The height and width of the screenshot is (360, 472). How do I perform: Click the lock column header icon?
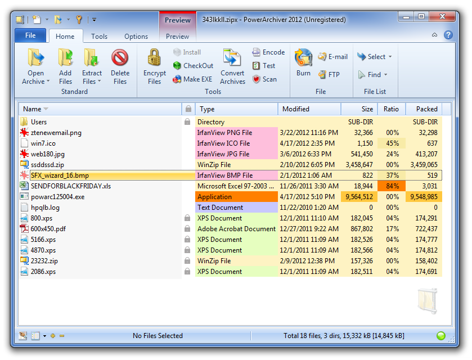[188, 109]
